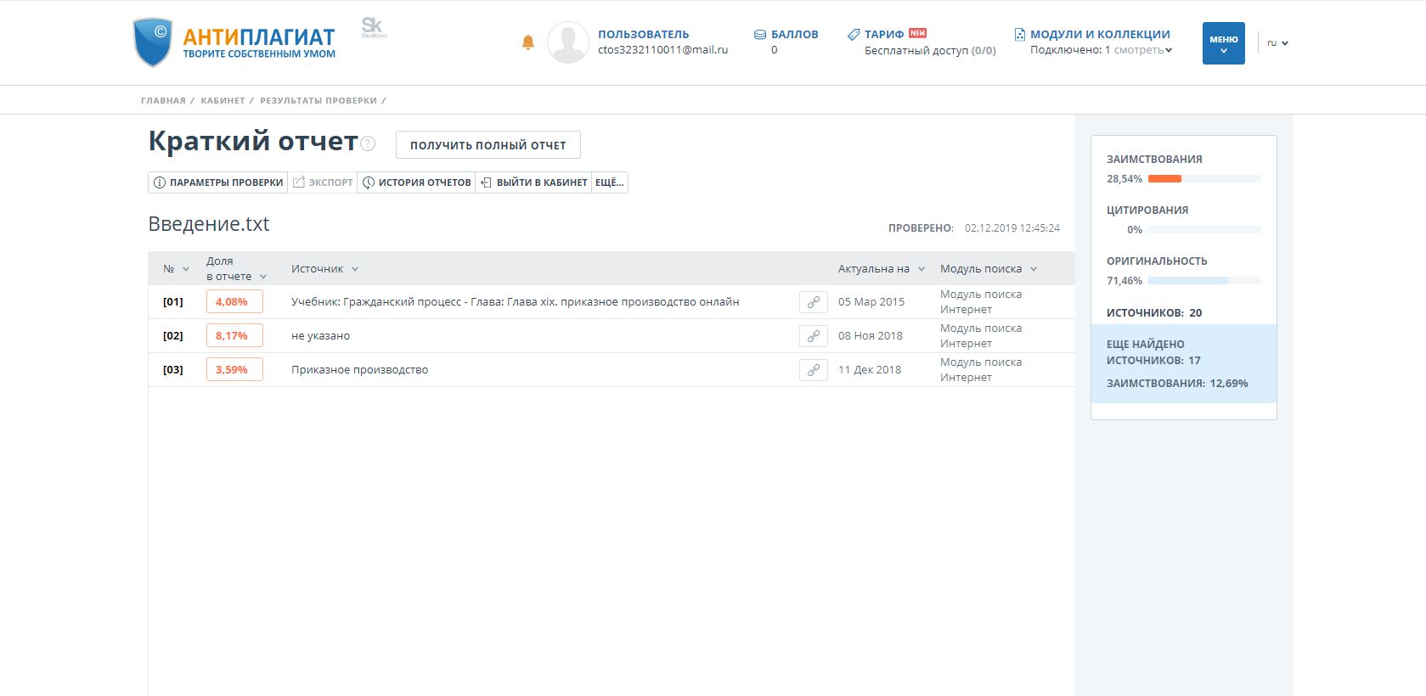Open the link icon for Приказное производство row

click(813, 370)
